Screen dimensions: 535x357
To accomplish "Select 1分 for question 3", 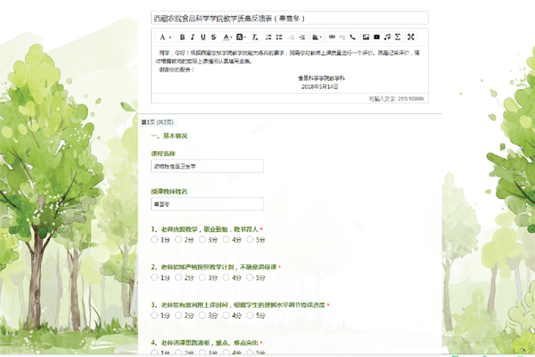I will [156, 315].
